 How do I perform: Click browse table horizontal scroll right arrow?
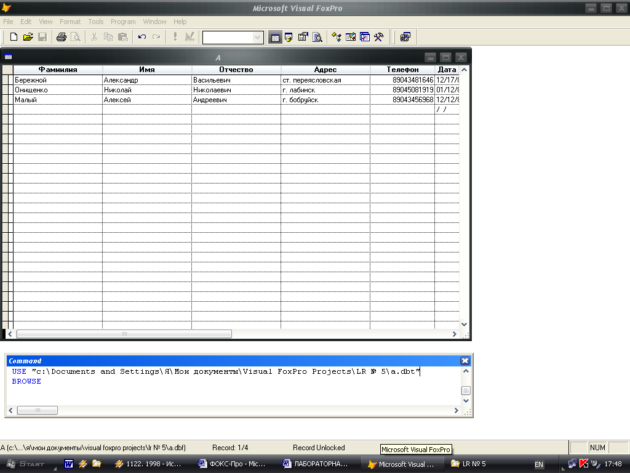(x=455, y=334)
